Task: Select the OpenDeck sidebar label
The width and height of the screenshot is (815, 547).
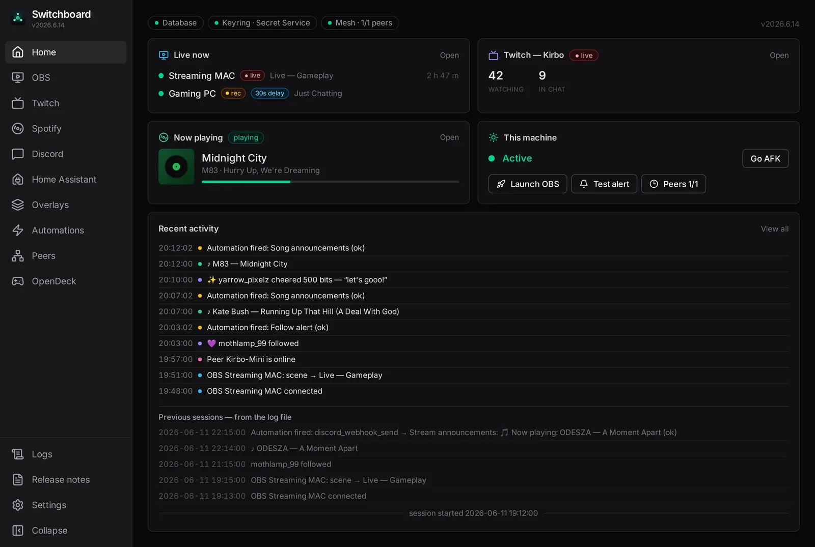Action: click(x=53, y=281)
